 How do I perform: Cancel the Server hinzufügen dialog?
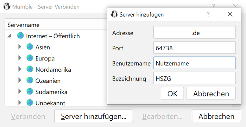pyautogui.click(x=211, y=93)
